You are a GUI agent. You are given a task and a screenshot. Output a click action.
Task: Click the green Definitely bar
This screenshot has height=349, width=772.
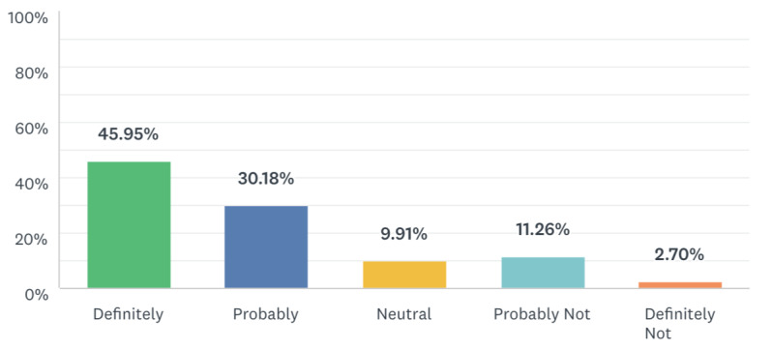(x=129, y=225)
